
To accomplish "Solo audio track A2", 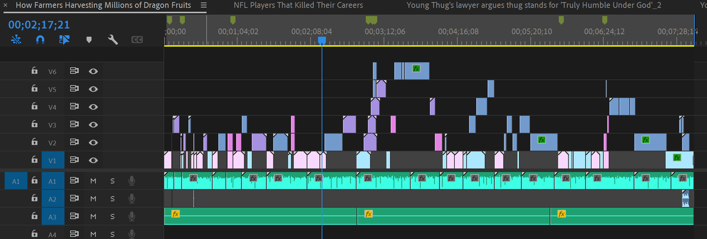I will (x=112, y=198).
